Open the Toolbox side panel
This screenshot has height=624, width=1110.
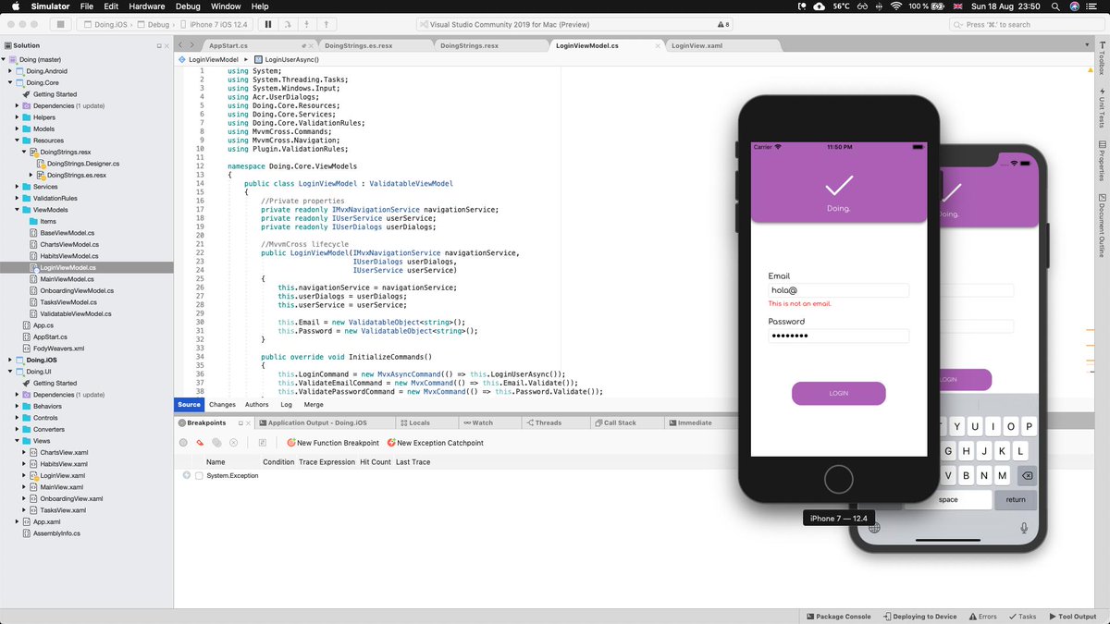pyautogui.click(x=1102, y=60)
